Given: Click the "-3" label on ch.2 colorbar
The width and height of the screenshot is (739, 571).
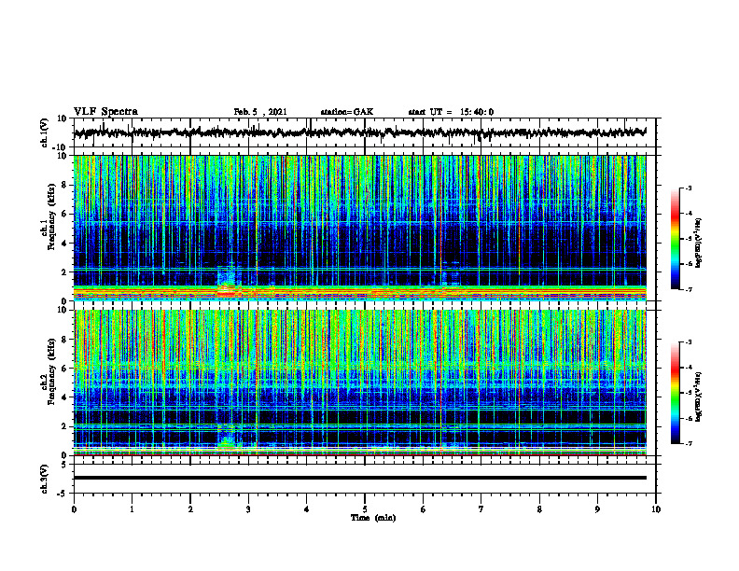Looking at the screenshot, I should point(688,342).
